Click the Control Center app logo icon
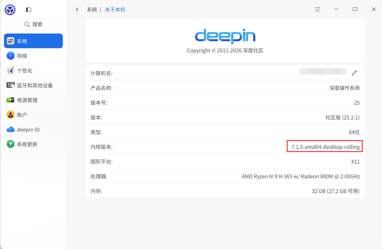 [10, 10]
